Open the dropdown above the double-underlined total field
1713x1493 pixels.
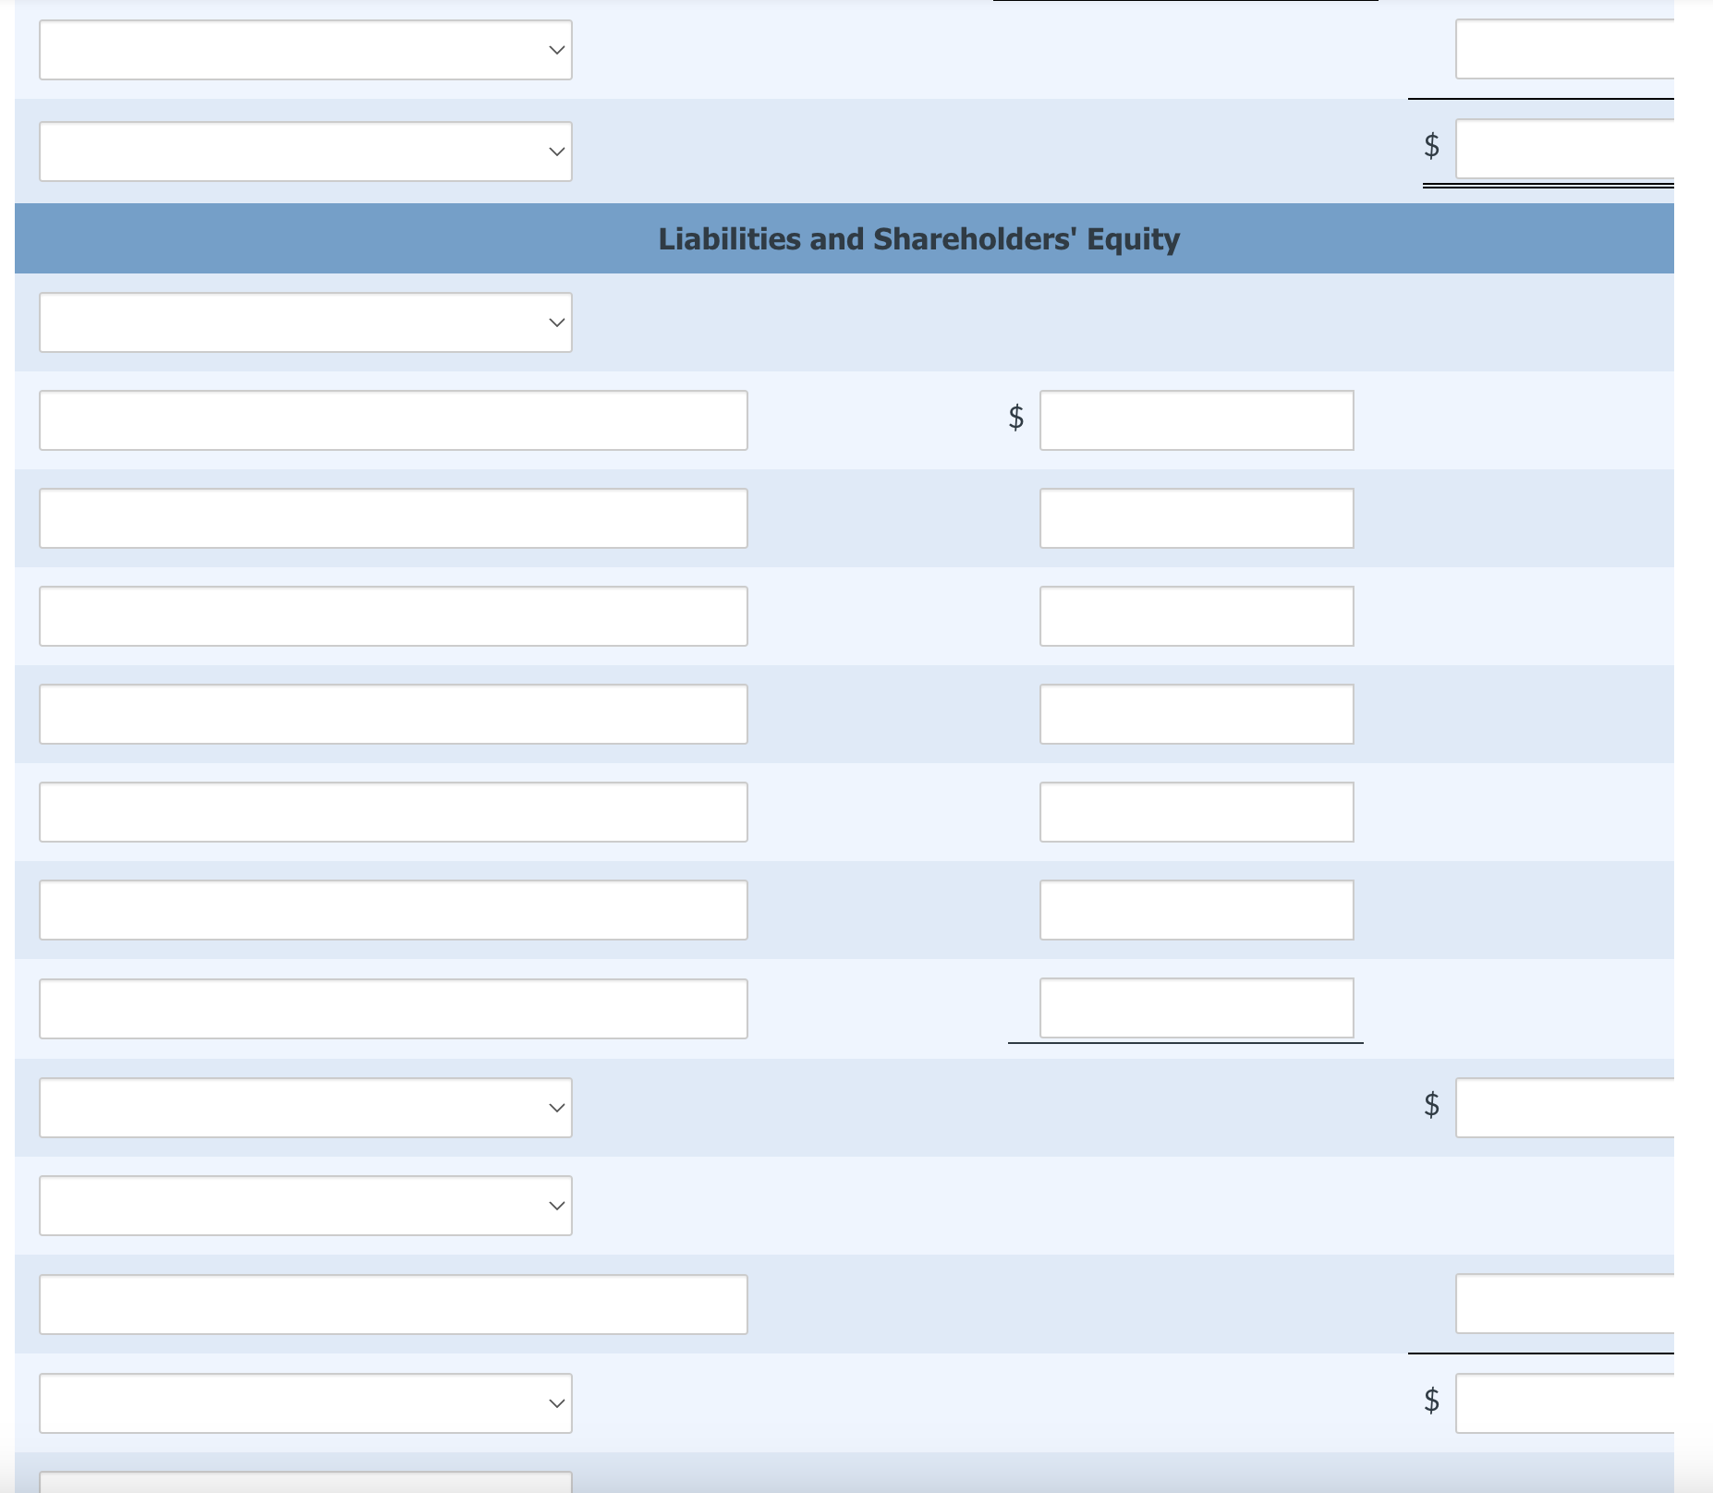[x=305, y=50]
